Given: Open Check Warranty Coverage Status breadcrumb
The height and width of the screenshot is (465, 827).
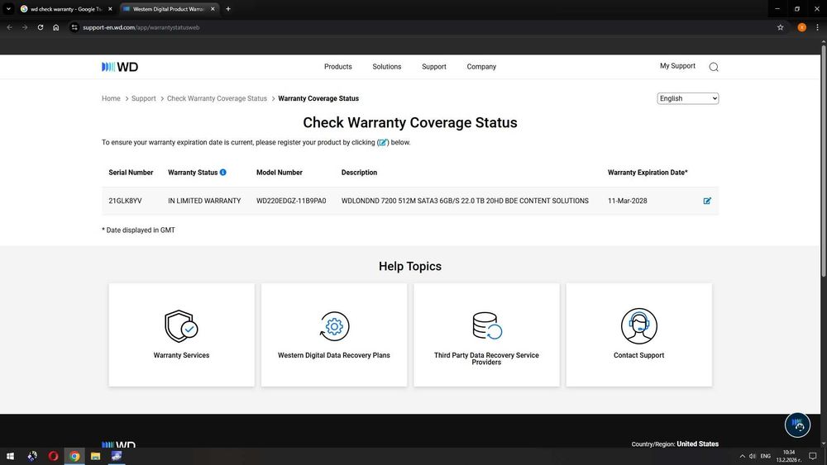Looking at the screenshot, I should coord(217,98).
